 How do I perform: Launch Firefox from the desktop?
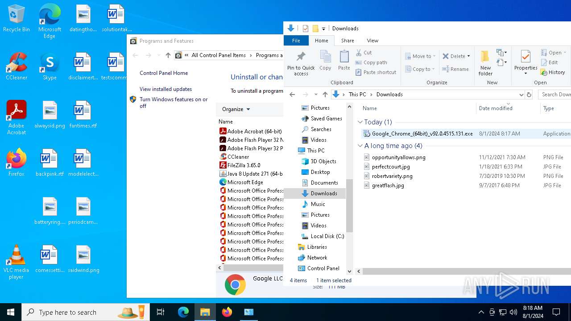tap(16, 163)
